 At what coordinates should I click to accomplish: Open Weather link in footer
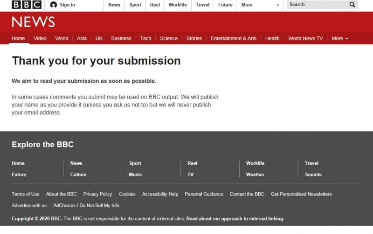coord(255,174)
